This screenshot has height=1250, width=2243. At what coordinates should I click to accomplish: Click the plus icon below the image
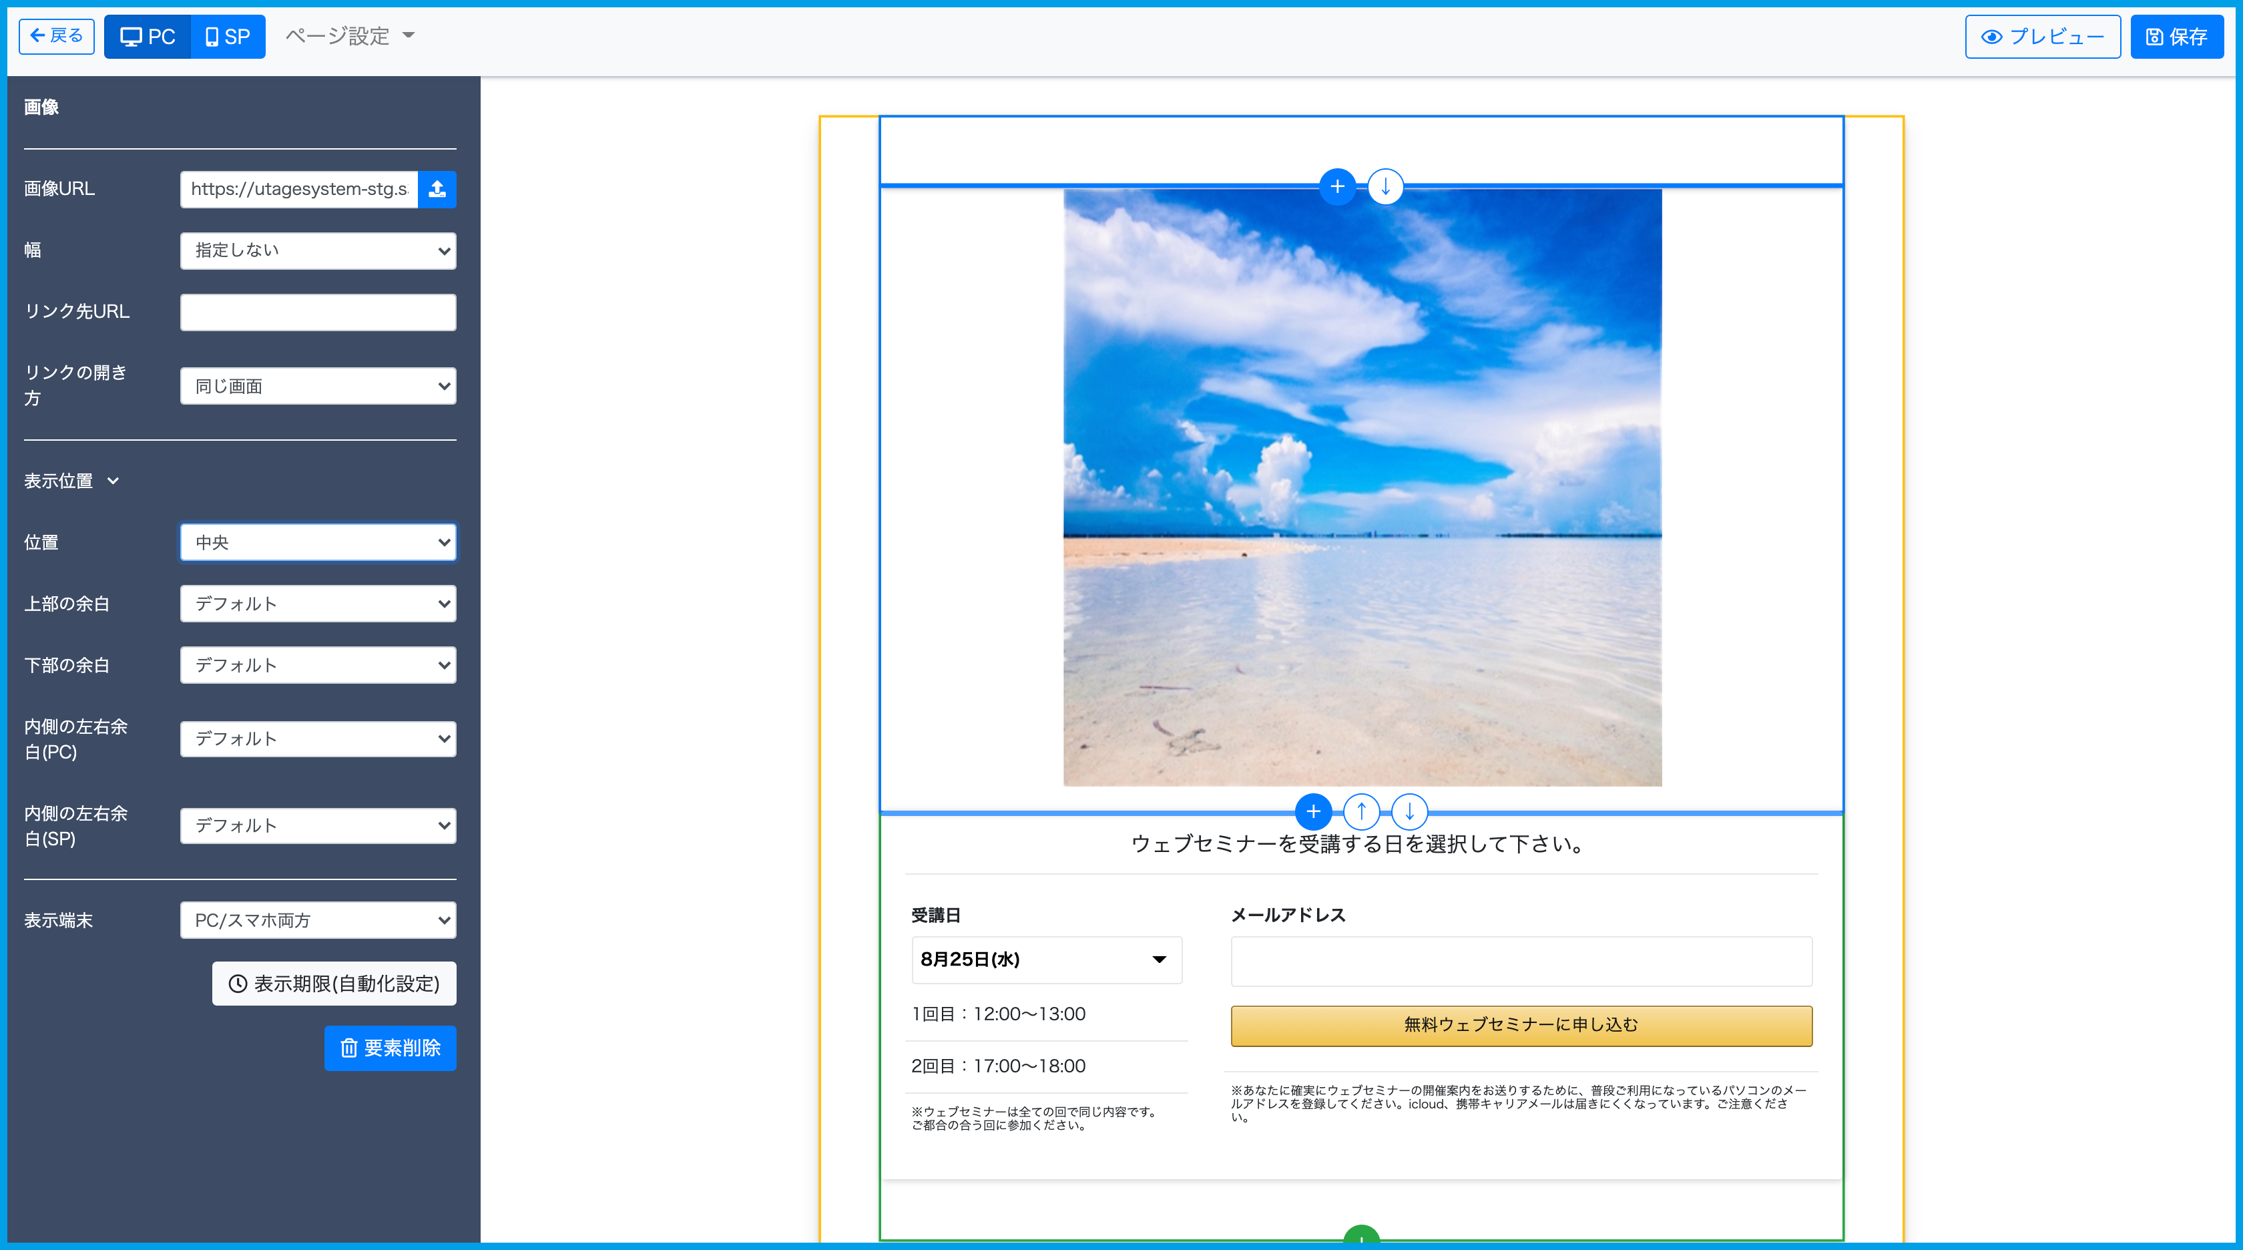pyautogui.click(x=1313, y=812)
